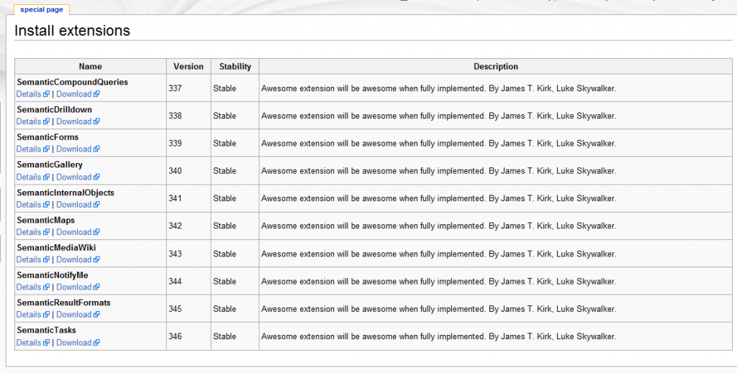Click version number 343
The height and width of the screenshot is (373, 737).
pos(176,254)
